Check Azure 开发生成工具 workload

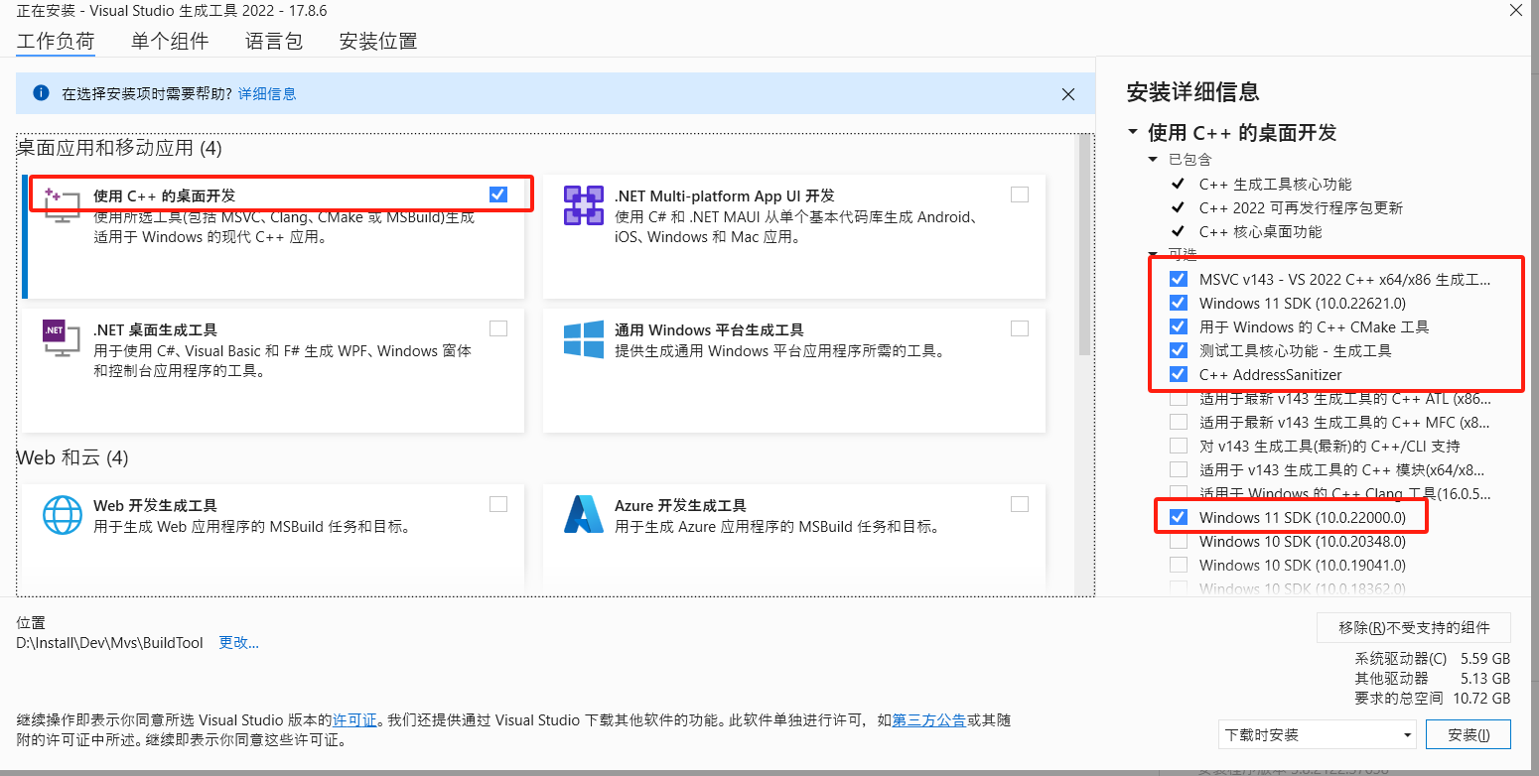click(1020, 504)
